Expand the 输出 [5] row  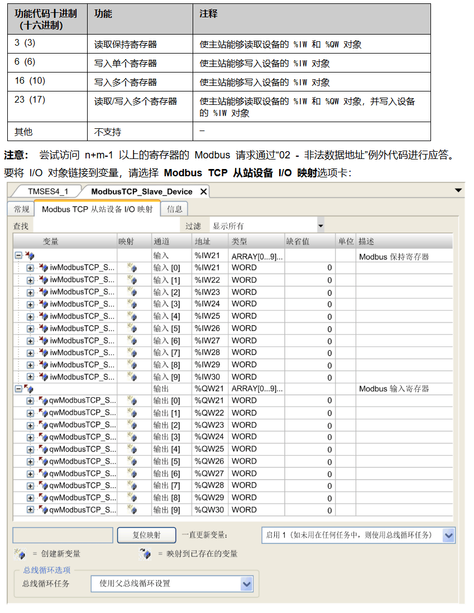pyautogui.click(x=30, y=462)
